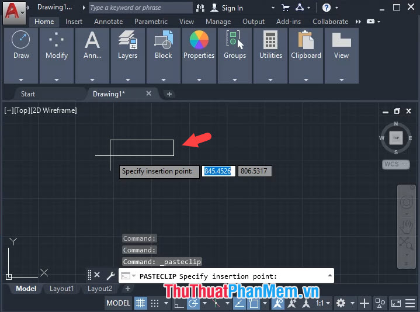Click the Help question mark icon

tap(326, 8)
